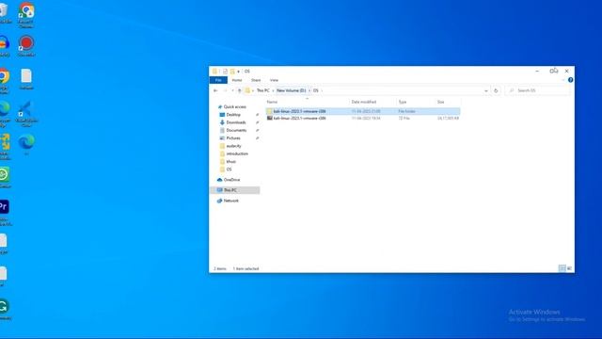
Task: Click the archive icon of the 7Z file
Action: click(270, 119)
